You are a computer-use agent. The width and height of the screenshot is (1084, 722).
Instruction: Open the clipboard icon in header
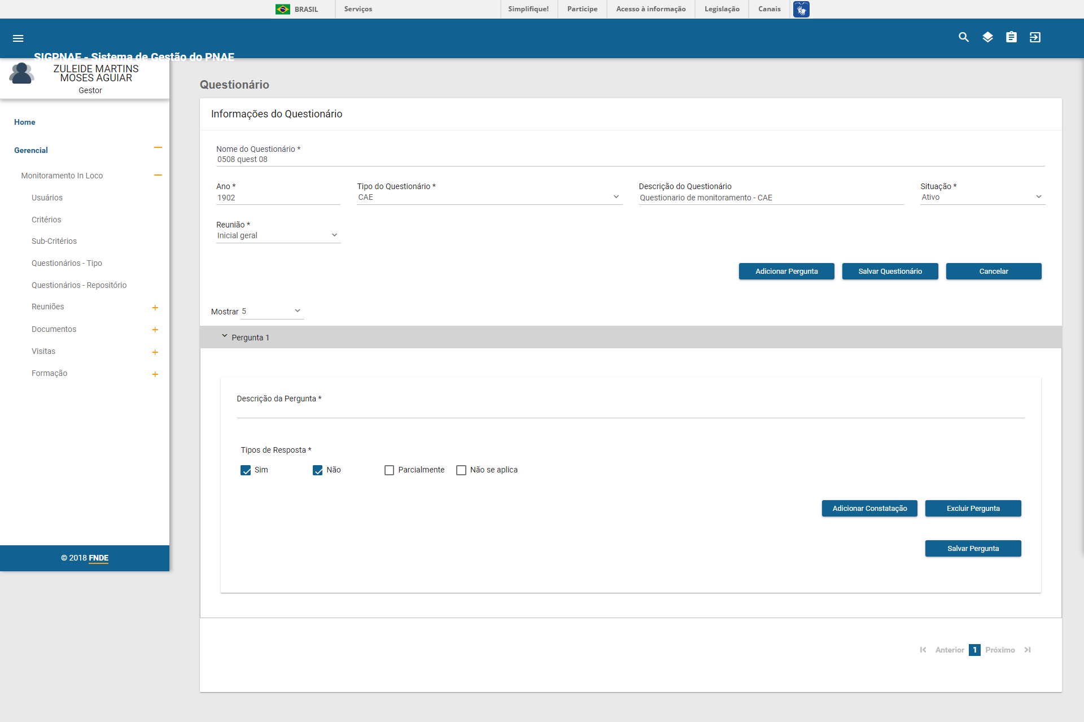coord(1011,37)
